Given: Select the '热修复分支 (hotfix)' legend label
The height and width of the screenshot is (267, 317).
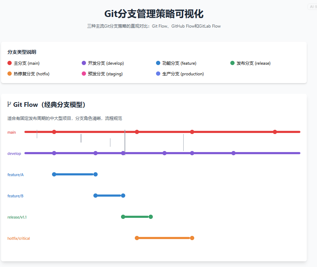Looking at the screenshot, I should (31, 74).
